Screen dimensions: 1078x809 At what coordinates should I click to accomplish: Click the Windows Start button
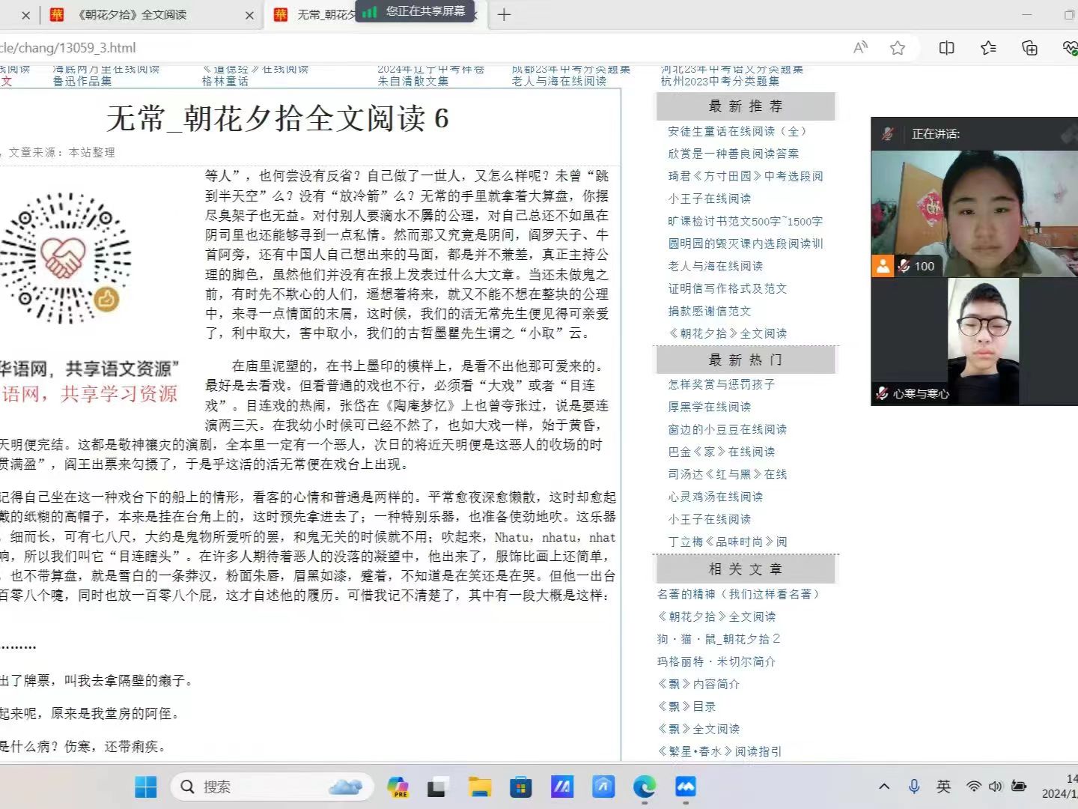(x=146, y=787)
